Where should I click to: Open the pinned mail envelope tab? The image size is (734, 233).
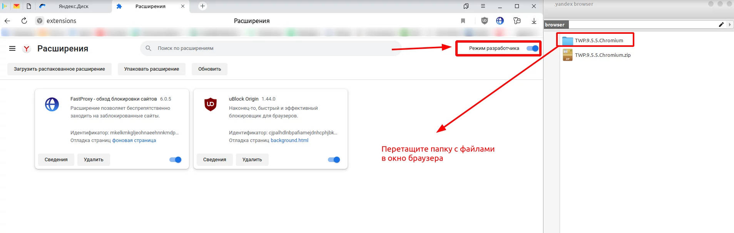pos(17,6)
